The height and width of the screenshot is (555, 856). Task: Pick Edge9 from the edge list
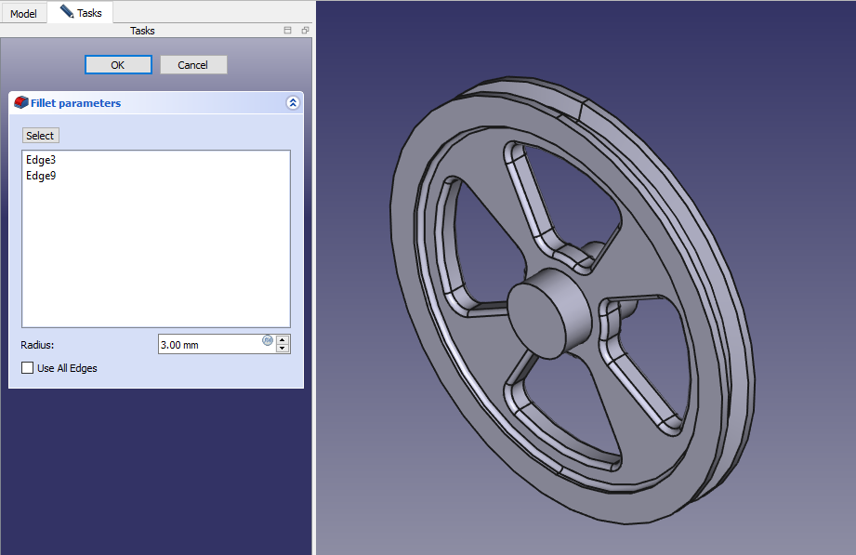(41, 176)
